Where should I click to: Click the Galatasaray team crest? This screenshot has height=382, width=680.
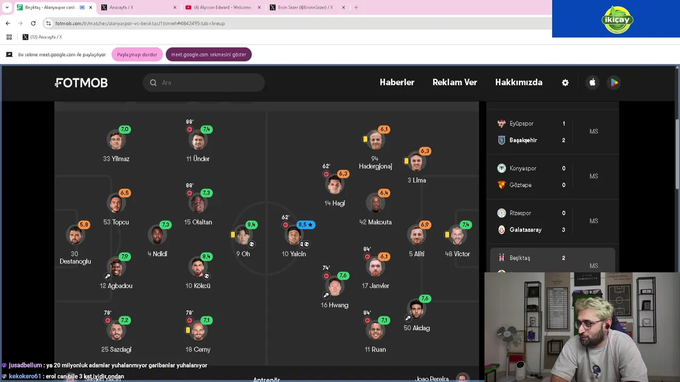pos(501,230)
